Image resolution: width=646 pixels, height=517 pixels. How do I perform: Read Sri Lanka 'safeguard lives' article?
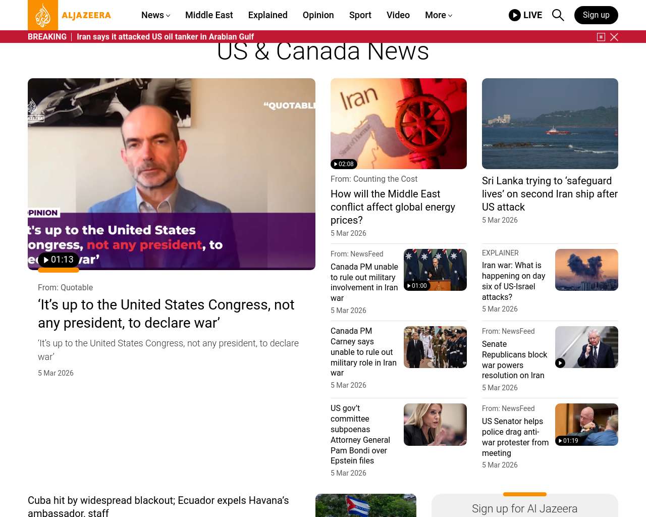550,194
